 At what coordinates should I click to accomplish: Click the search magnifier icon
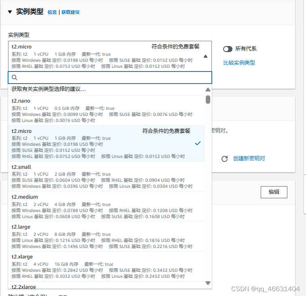[15, 78]
